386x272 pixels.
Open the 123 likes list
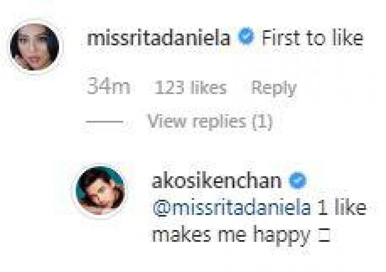(x=190, y=89)
